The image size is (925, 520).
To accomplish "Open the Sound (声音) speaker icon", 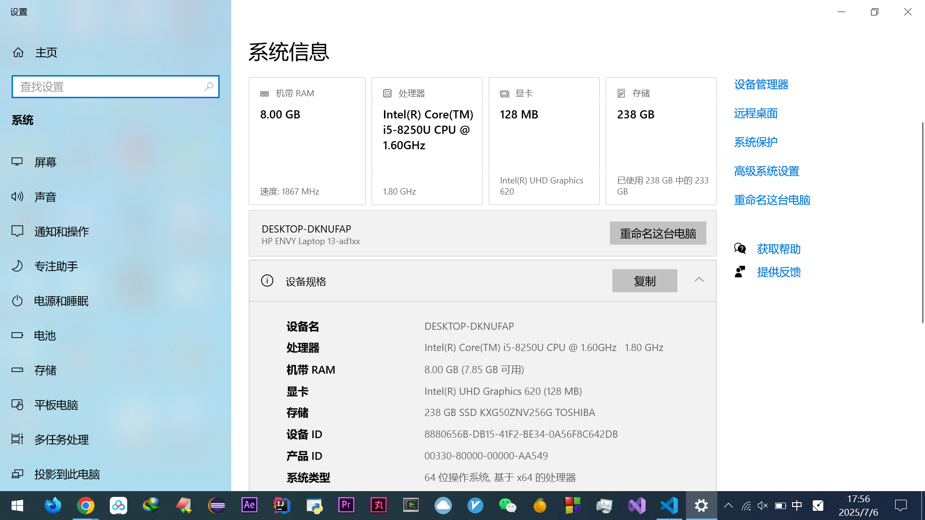I will [x=17, y=196].
